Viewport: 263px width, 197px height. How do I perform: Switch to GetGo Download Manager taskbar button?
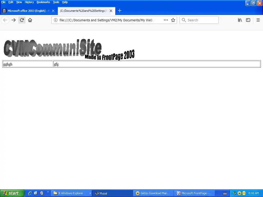click(154, 193)
